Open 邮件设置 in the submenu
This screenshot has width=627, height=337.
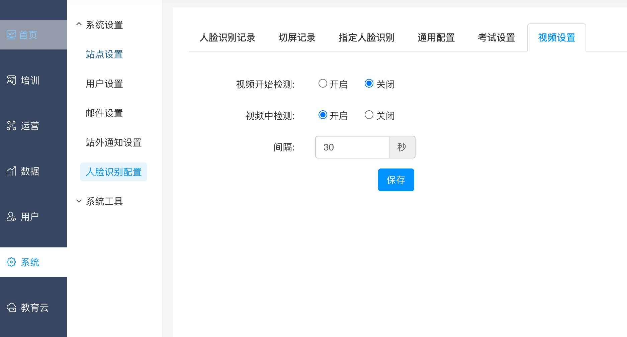pos(104,113)
